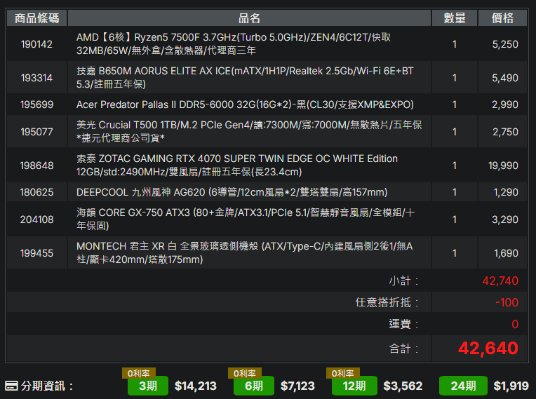
Task: Click the price 19,990
Action: (x=503, y=165)
